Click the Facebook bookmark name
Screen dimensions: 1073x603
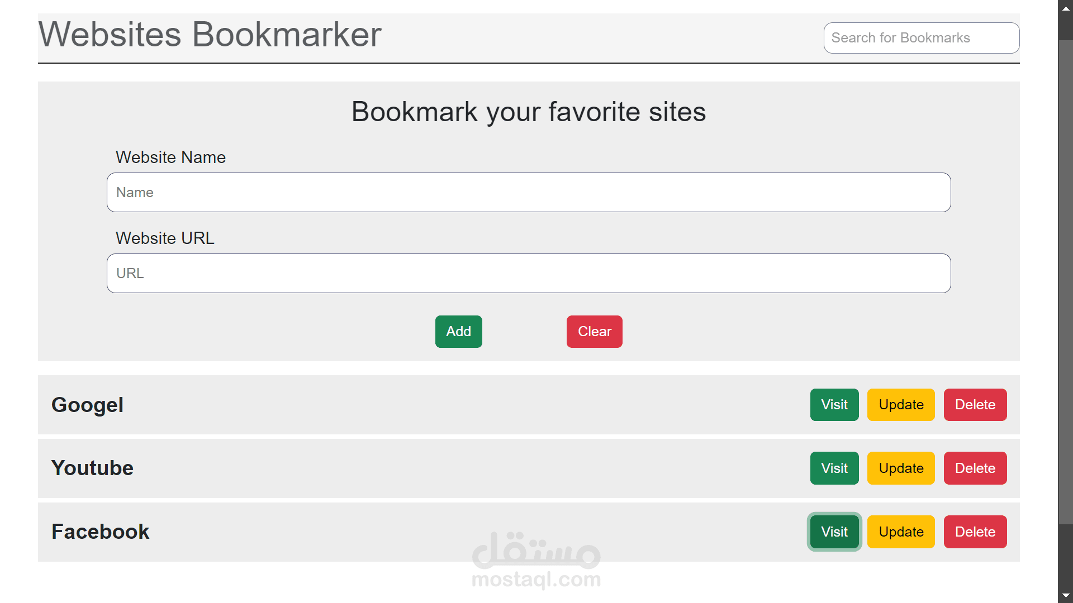(100, 532)
